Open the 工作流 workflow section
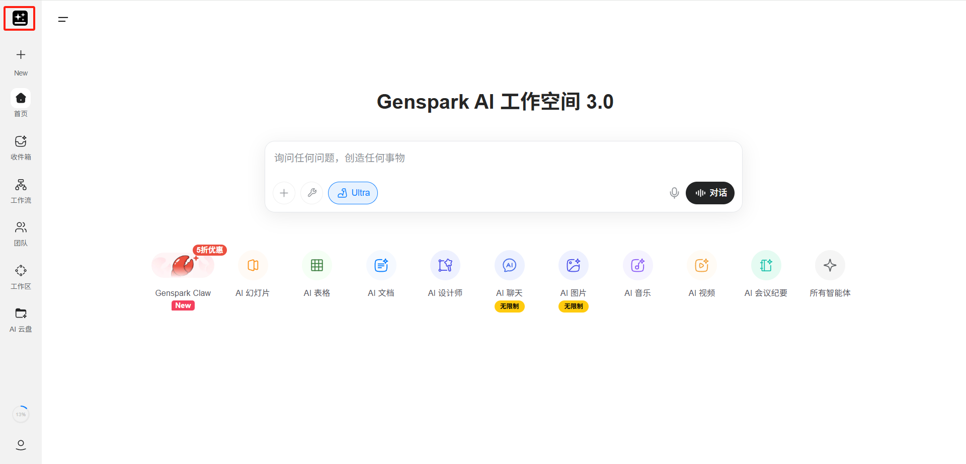 [x=21, y=191]
